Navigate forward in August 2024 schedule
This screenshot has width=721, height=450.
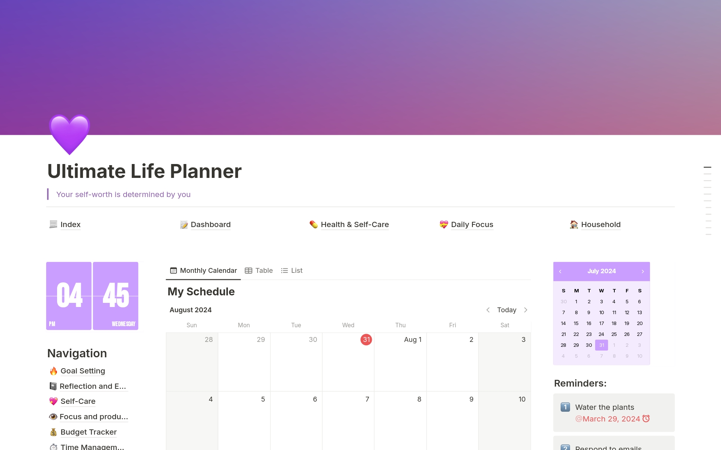(x=526, y=310)
